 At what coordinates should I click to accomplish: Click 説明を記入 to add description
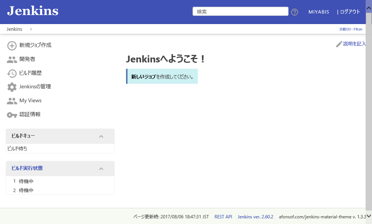pos(354,44)
